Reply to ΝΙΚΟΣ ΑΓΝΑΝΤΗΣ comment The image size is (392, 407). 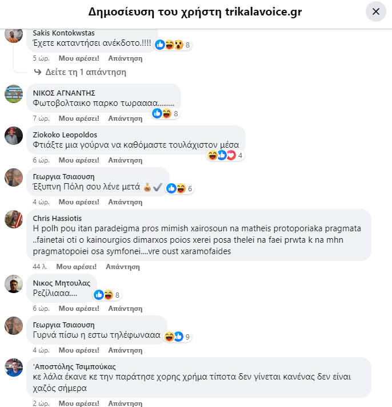125,118
